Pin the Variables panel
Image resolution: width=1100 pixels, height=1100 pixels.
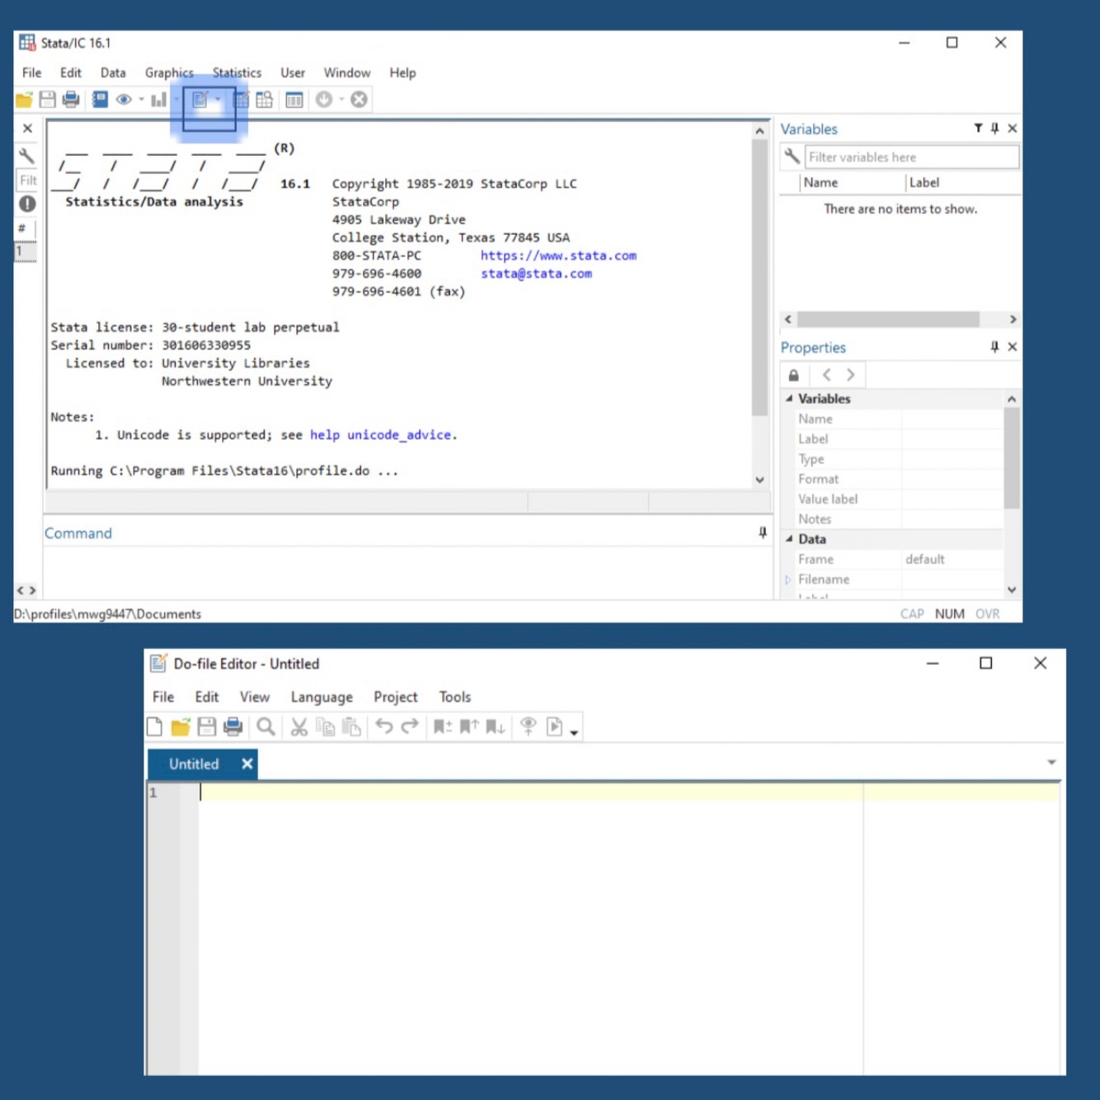point(995,129)
